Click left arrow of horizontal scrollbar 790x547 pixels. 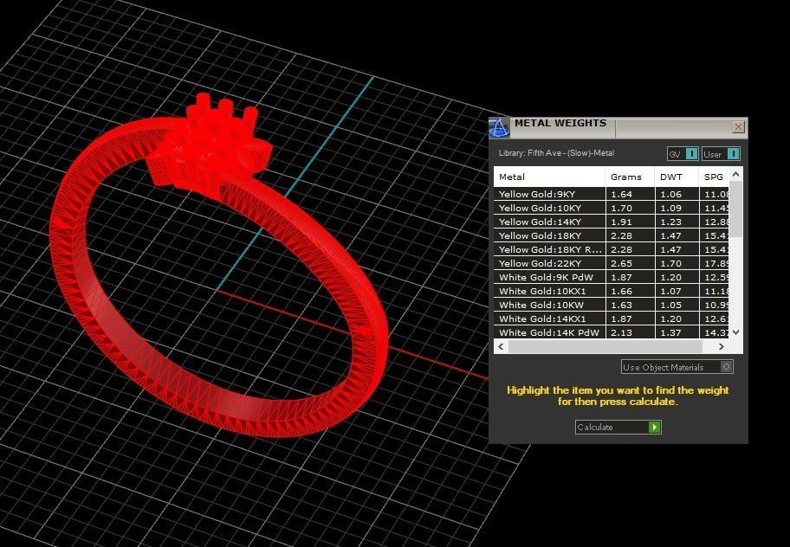pyautogui.click(x=501, y=347)
